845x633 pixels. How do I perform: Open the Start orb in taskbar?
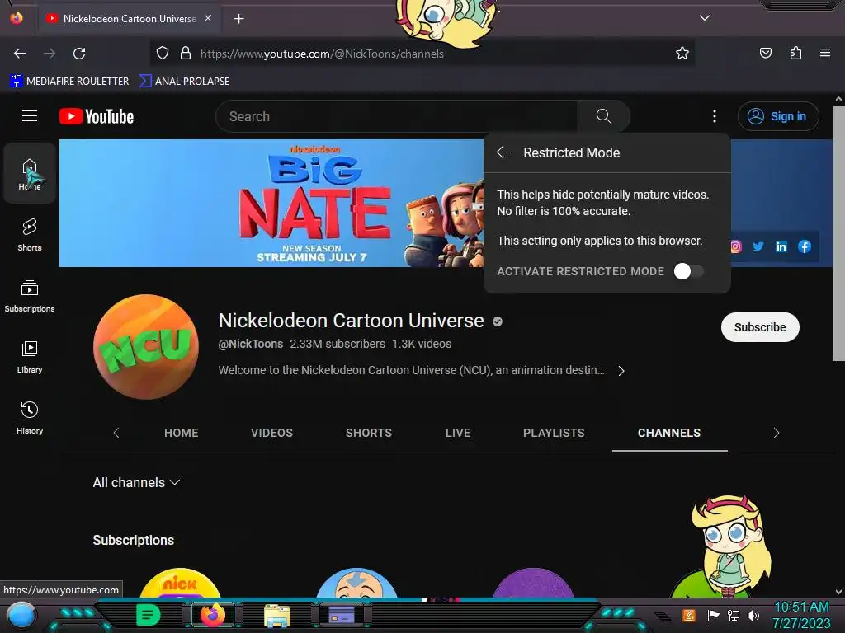[x=21, y=615]
